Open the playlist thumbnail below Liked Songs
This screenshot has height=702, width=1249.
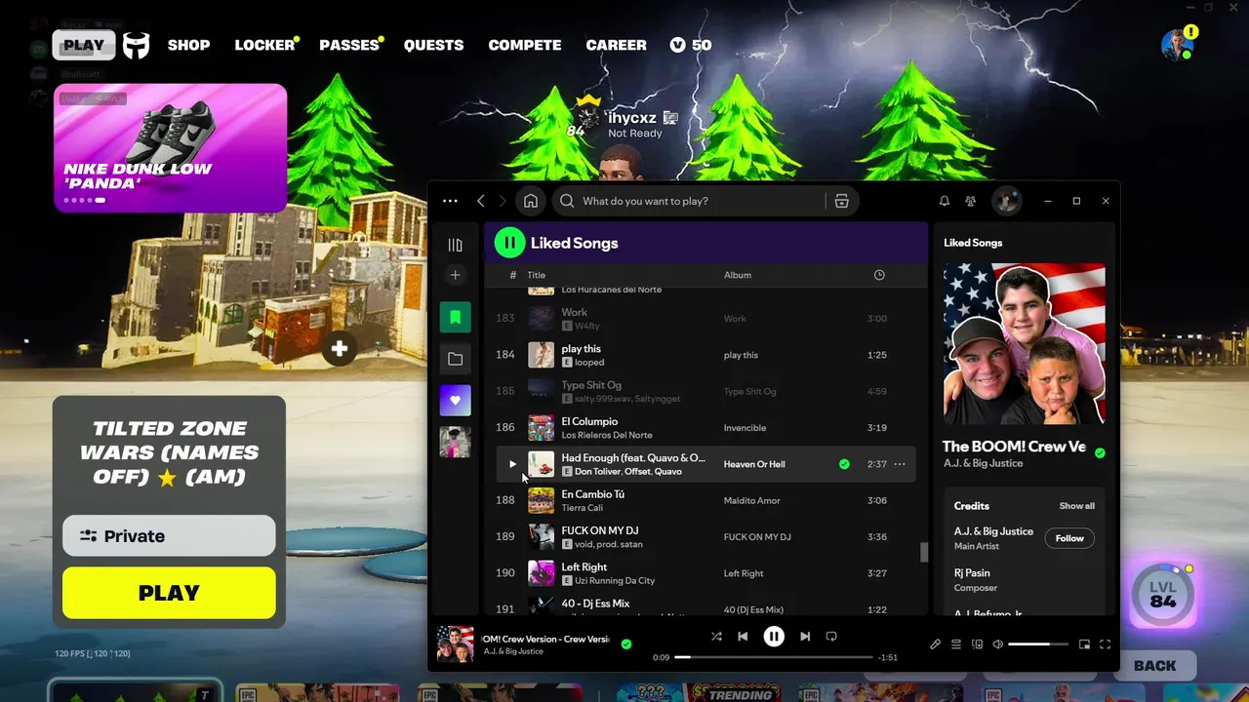455,442
